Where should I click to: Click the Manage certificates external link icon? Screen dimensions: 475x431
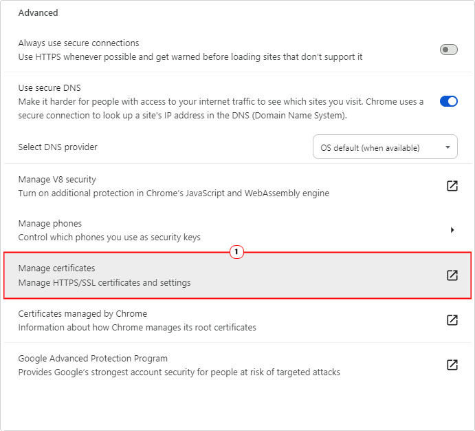pyautogui.click(x=452, y=275)
